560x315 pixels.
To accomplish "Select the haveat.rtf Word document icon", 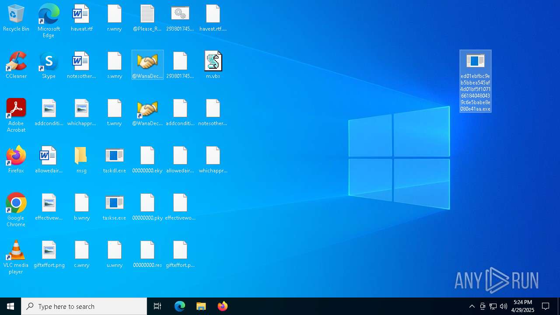I will 81,18.
